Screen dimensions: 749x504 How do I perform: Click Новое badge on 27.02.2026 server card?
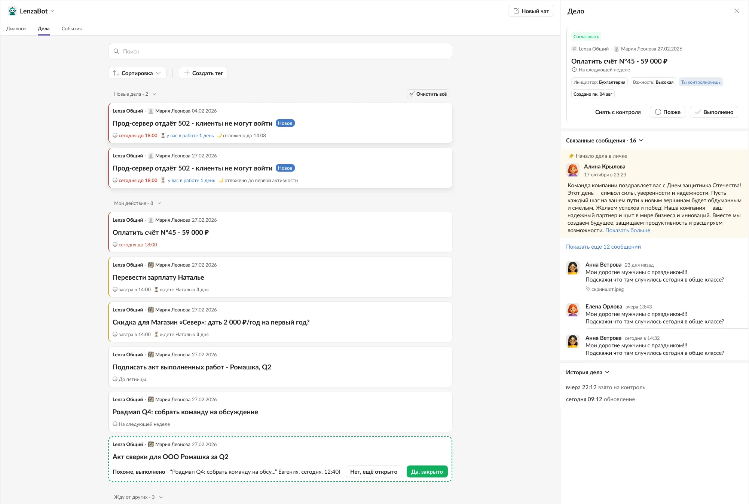(x=285, y=168)
